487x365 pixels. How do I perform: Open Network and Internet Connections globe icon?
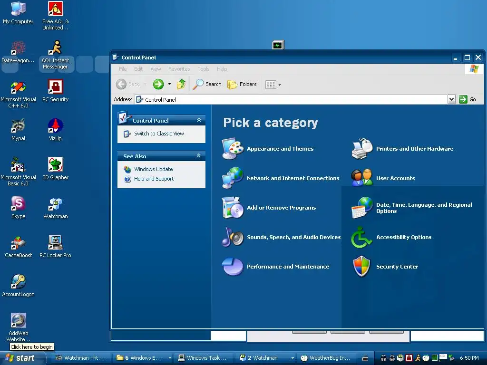[233, 178]
